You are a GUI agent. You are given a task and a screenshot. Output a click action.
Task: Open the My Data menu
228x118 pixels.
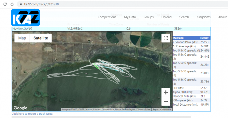130,17
